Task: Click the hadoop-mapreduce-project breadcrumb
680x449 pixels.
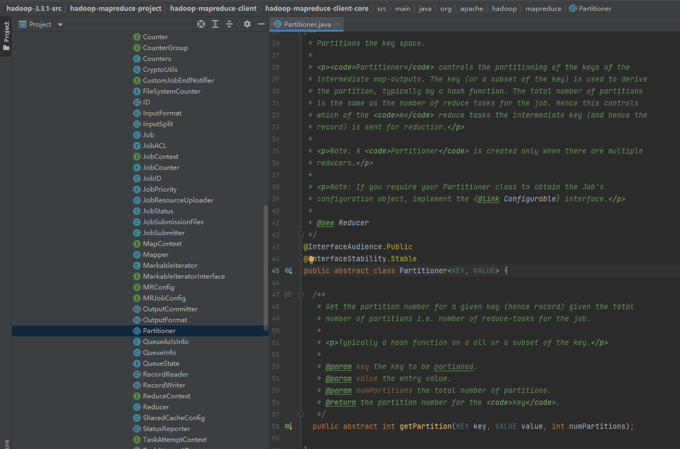Action: [x=115, y=8]
